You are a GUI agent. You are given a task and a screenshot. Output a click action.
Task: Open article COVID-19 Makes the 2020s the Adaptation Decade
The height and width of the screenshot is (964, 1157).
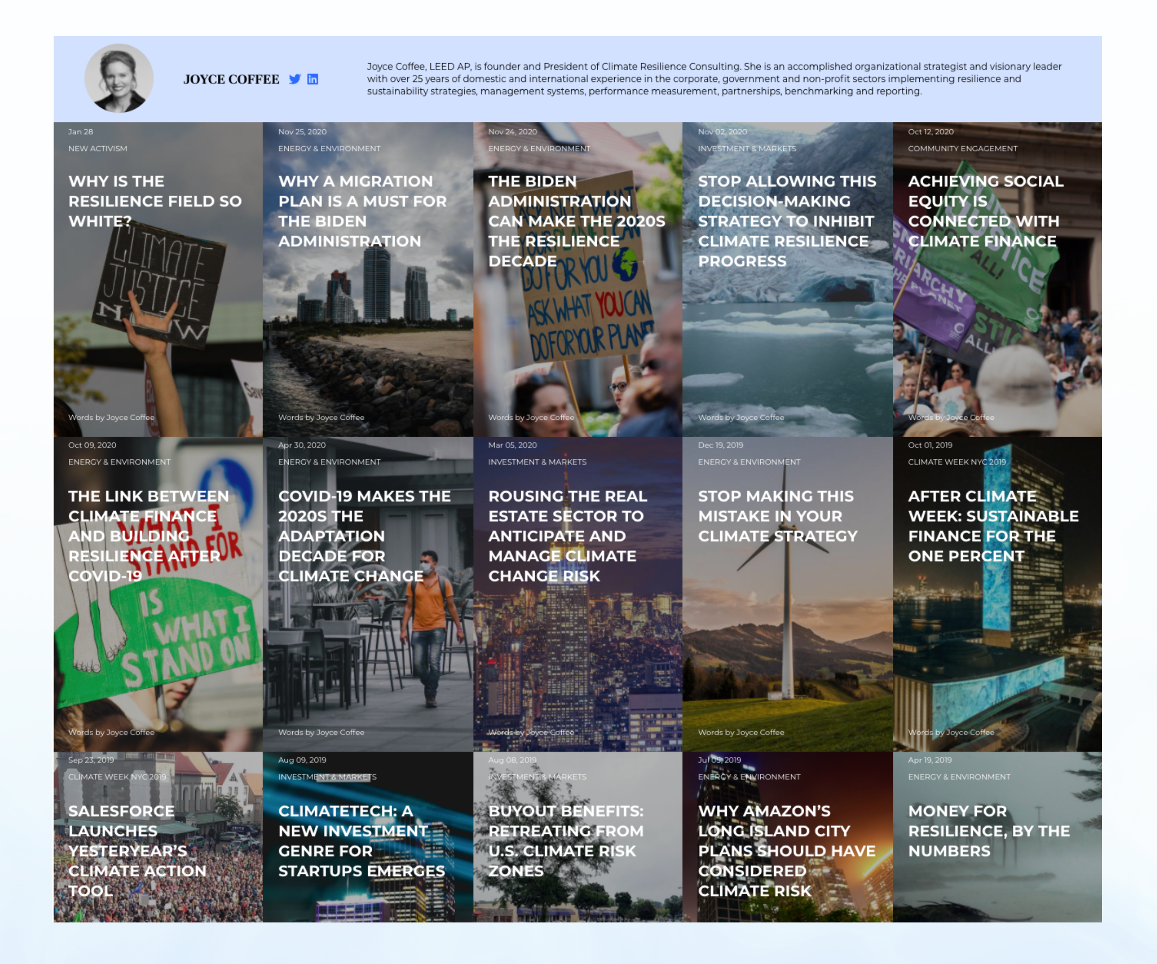[364, 536]
